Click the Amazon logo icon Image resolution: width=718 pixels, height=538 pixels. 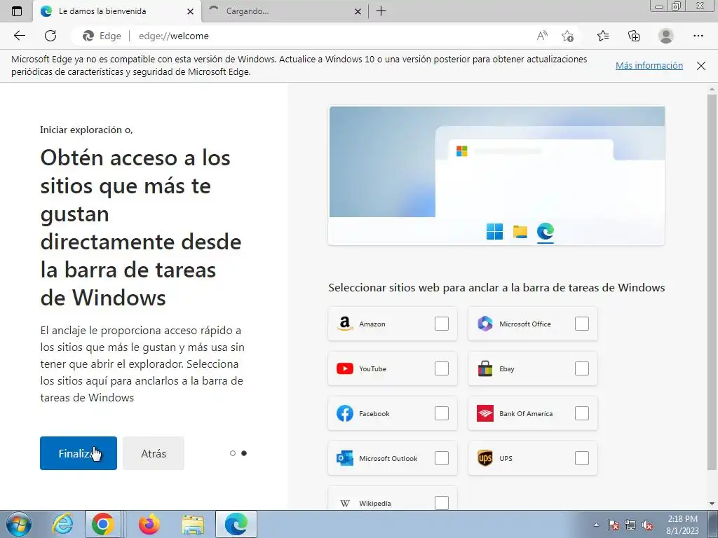345,324
